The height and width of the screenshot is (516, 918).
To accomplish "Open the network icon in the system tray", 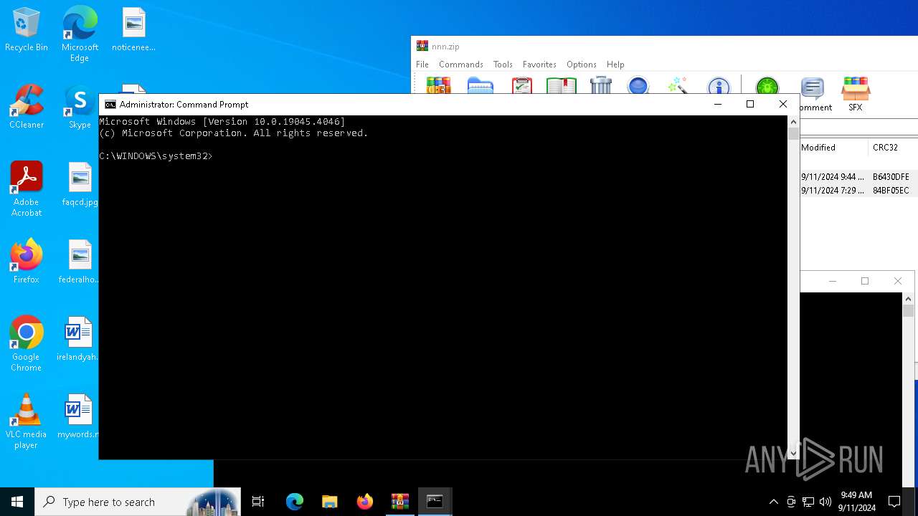I will coord(808,502).
